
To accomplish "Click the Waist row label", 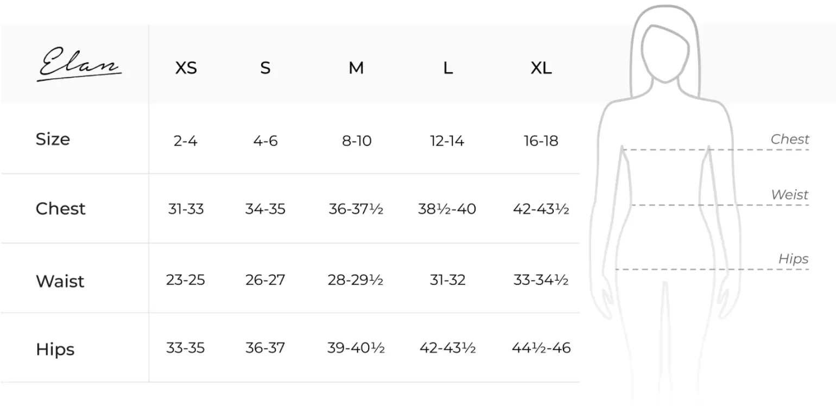I will point(60,282).
